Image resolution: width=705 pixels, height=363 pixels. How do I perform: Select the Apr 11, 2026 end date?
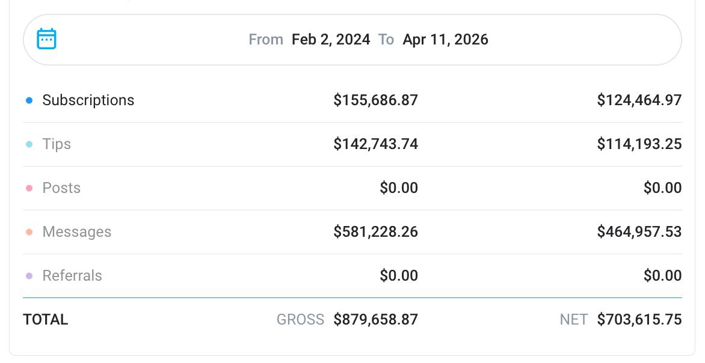click(x=445, y=40)
